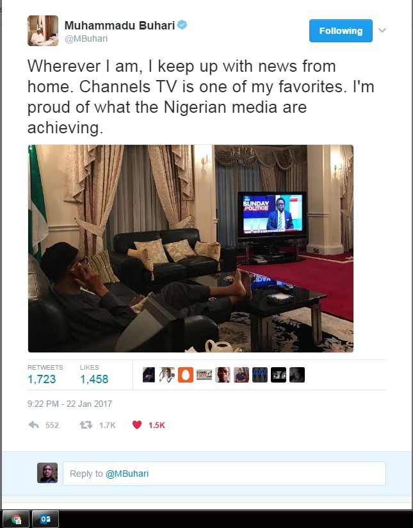Open the Muhammadu Buhari name link
This screenshot has width=413, height=528.
(120, 25)
